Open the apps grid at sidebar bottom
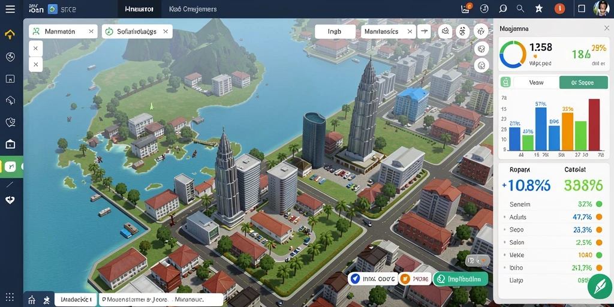Image resolution: width=614 pixels, height=307 pixels. [x=10, y=297]
